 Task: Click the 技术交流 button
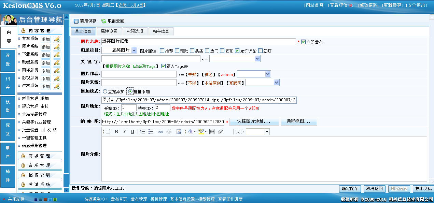pos(423,189)
